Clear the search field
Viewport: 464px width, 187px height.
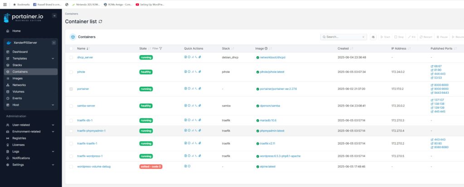[x=363, y=37]
